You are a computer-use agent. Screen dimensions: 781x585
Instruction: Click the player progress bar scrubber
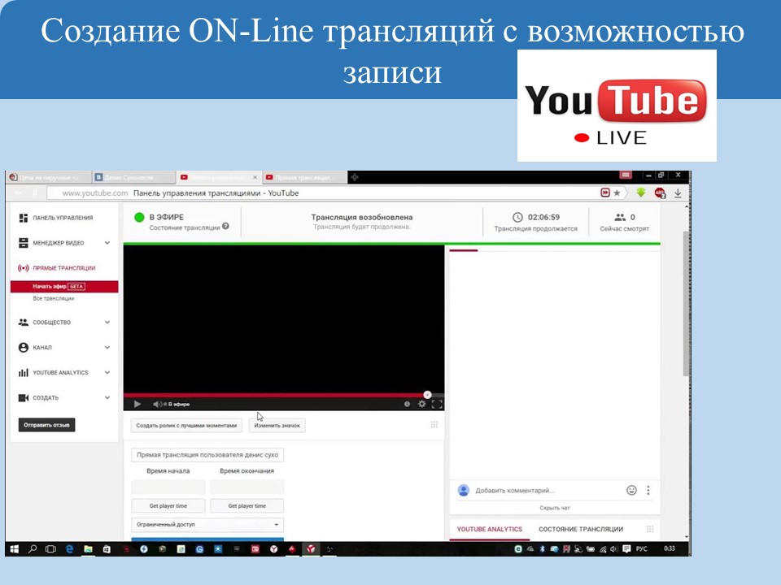pos(427,395)
